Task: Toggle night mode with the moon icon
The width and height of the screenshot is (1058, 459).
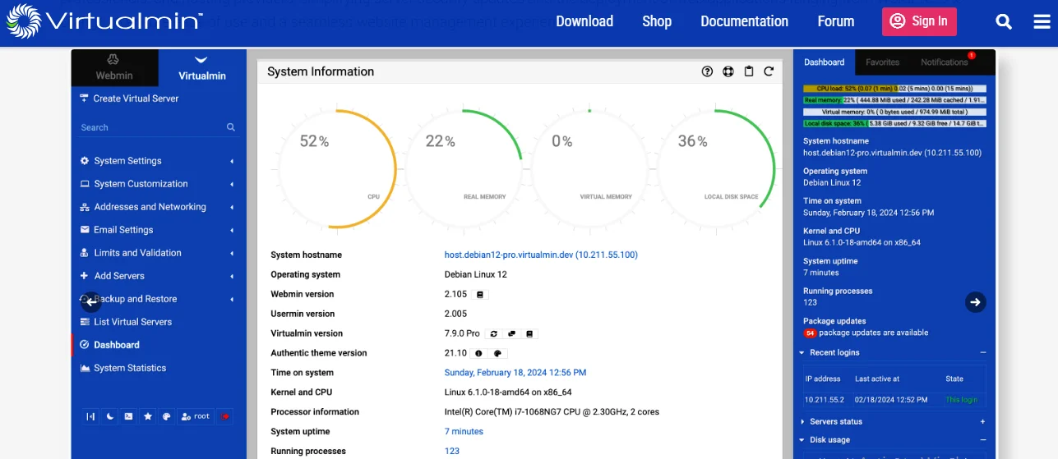Action: tap(110, 416)
